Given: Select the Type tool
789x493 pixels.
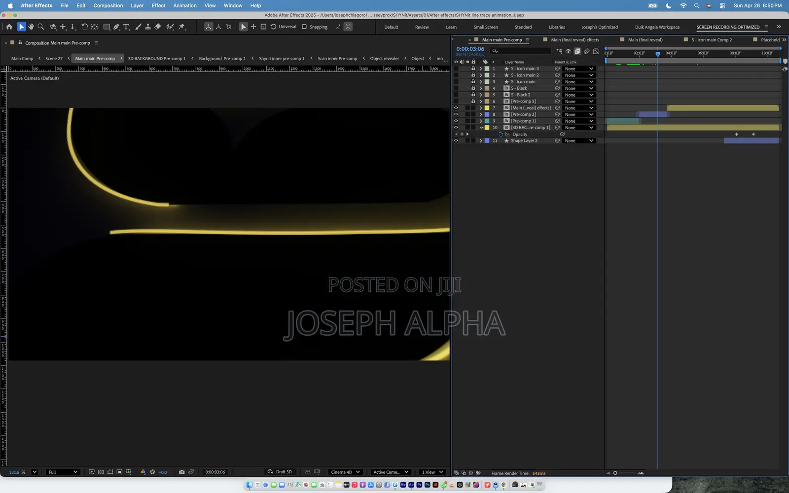Looking at the screenshot, I should point(126,27).
